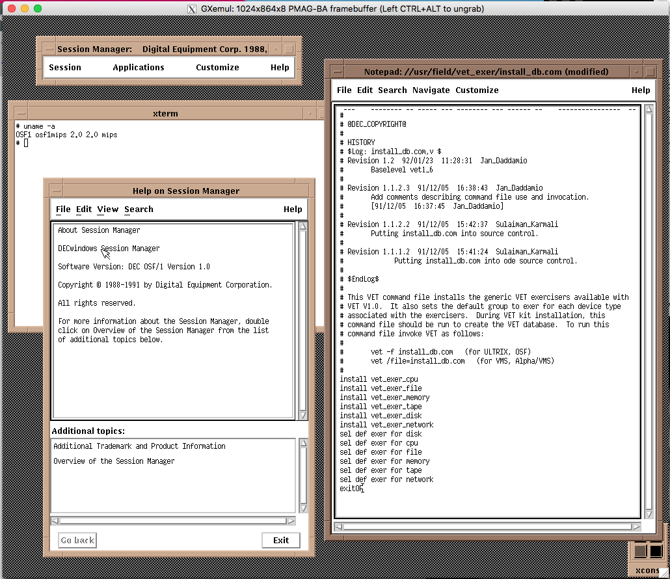Iconify the Session Manager window
The height and width of the screenshot is (579, 670).
(276, 49)
